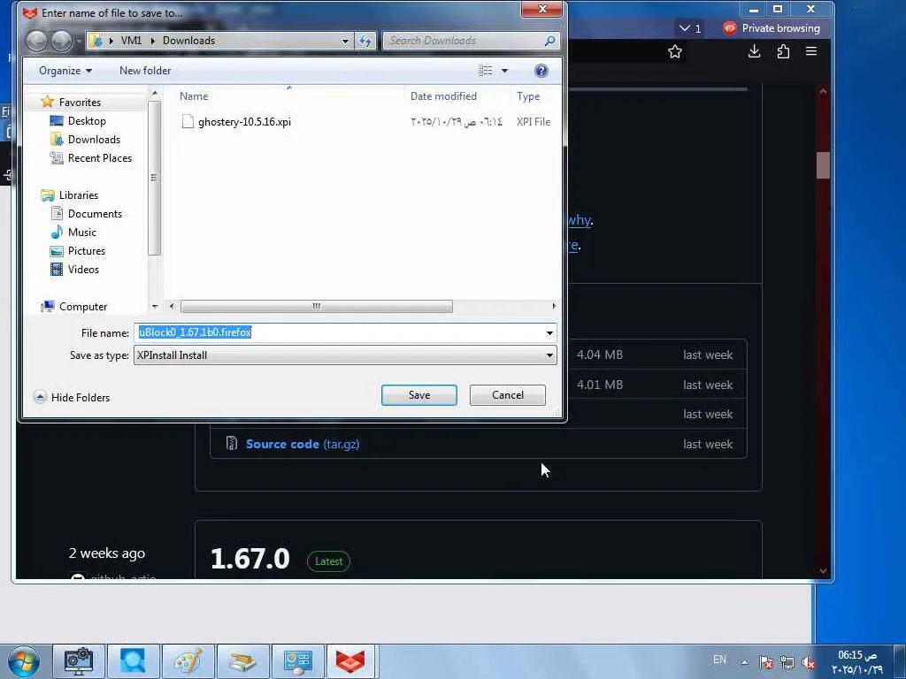Select Downloads in the navigation pane

coord(94,139)
